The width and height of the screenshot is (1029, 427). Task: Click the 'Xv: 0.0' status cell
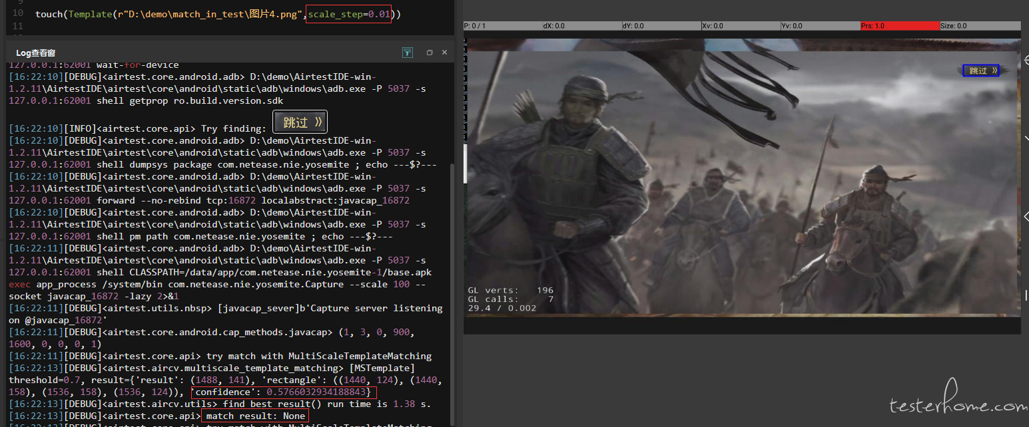[x=740, y=26]
